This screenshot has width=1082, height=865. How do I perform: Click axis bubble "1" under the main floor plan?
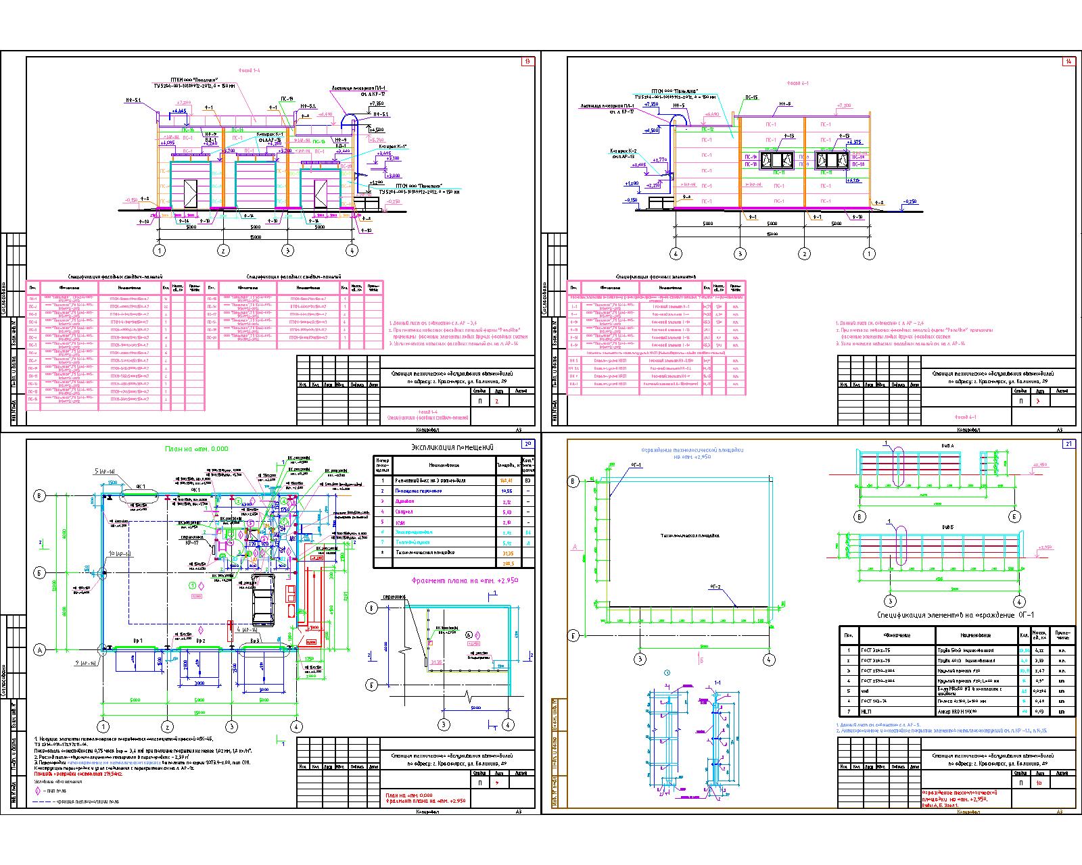(103, 726)
